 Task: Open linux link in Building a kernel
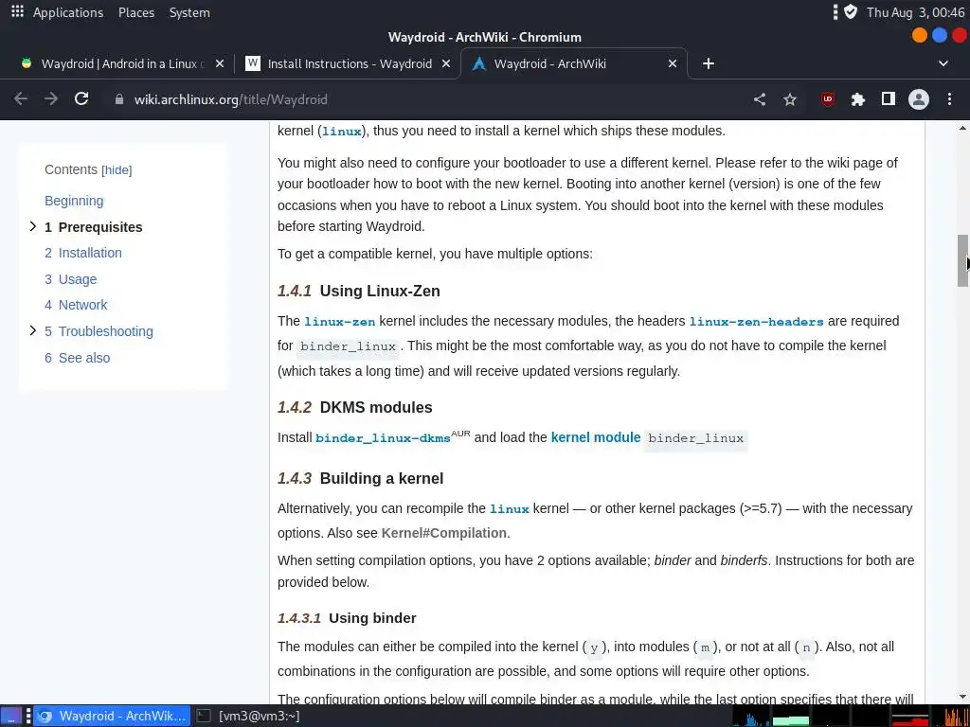pyautogui.click(x=509, y=508)
